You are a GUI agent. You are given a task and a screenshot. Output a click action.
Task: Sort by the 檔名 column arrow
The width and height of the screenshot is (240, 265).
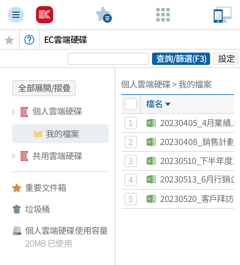168,104
